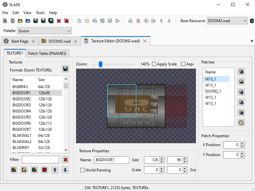Move the texture down with the blue arrow
This screenshot has width=255, height=191.
tap(65, 170)
